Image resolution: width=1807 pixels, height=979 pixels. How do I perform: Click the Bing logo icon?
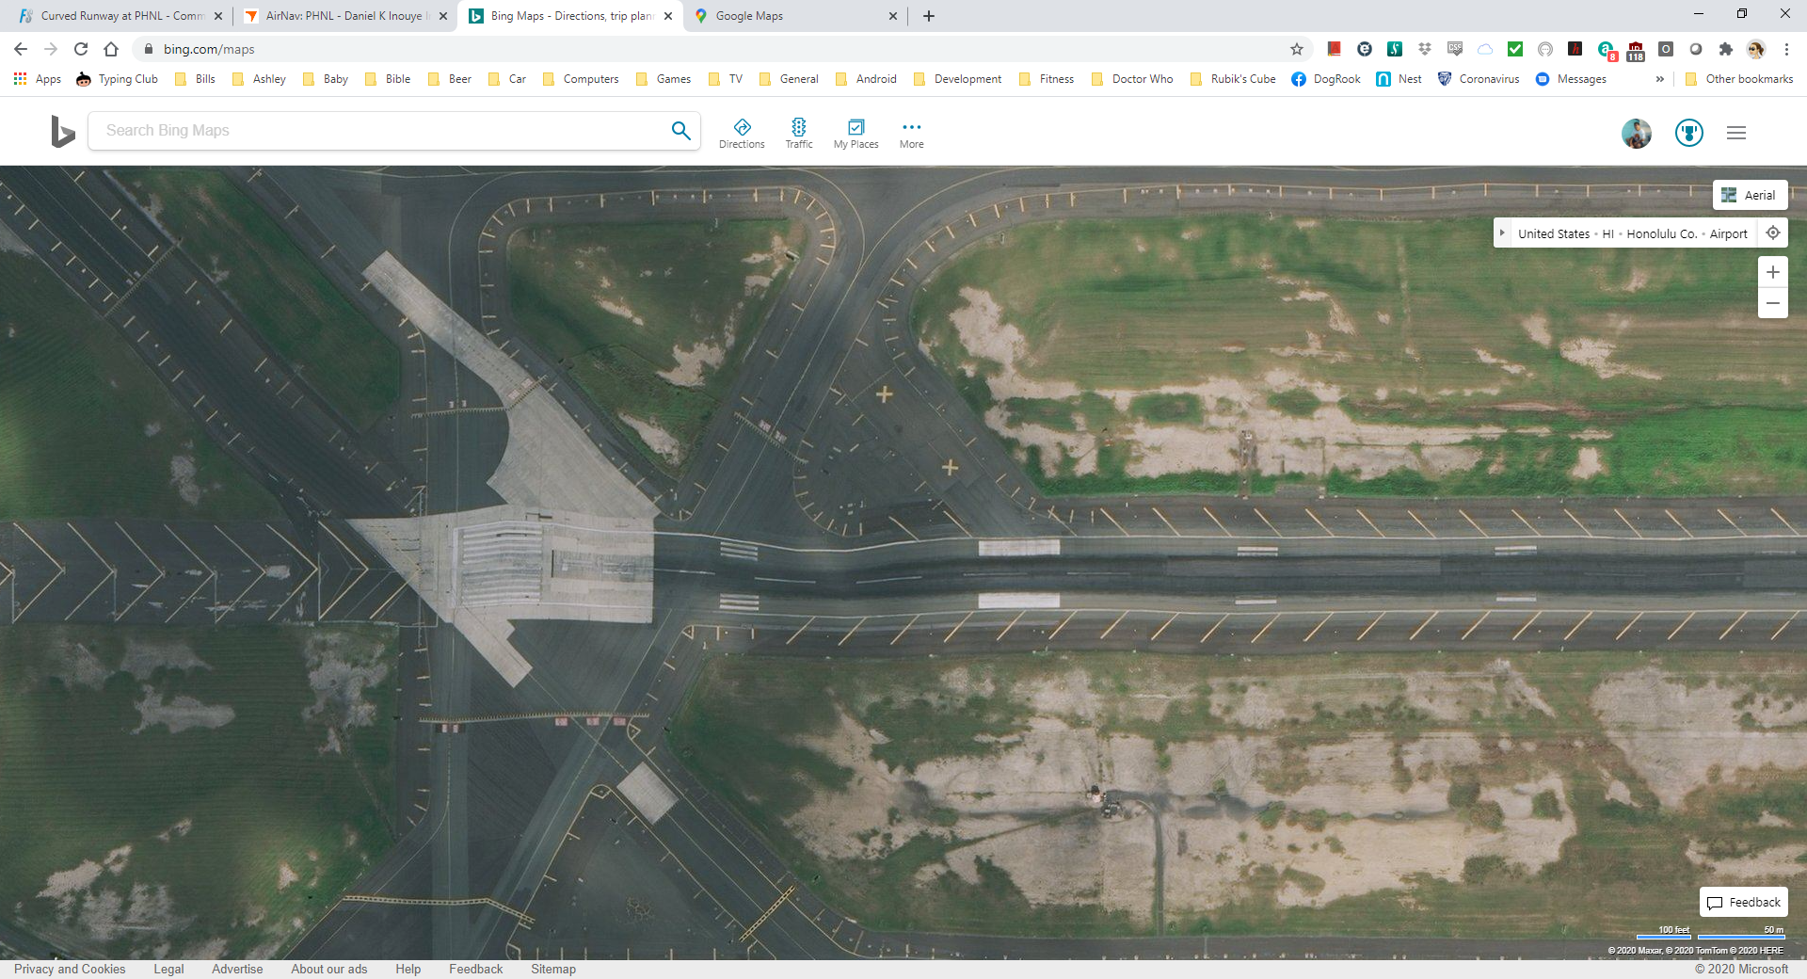(62, 132)
